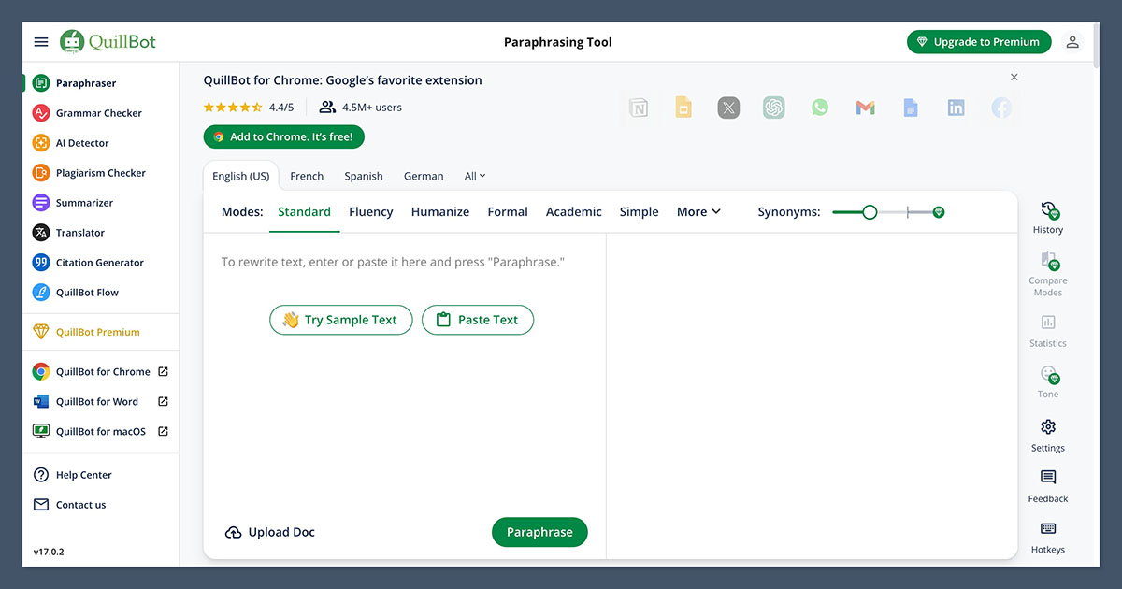Open Feedback from the right sidebar
1122x589 pixels.
(x=1048, y=484)
